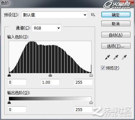Viewport: 135px width, 120px height.
Task: Open the preset options menu icon
Action: 93,15
